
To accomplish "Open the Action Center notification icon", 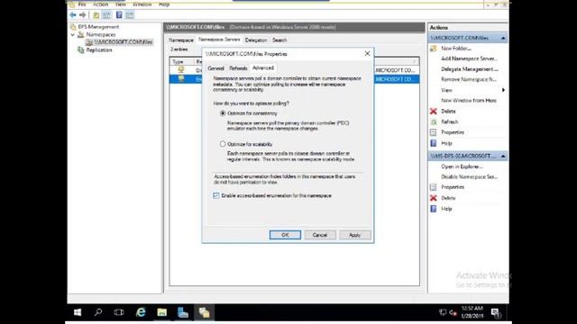I will (496, 312).
